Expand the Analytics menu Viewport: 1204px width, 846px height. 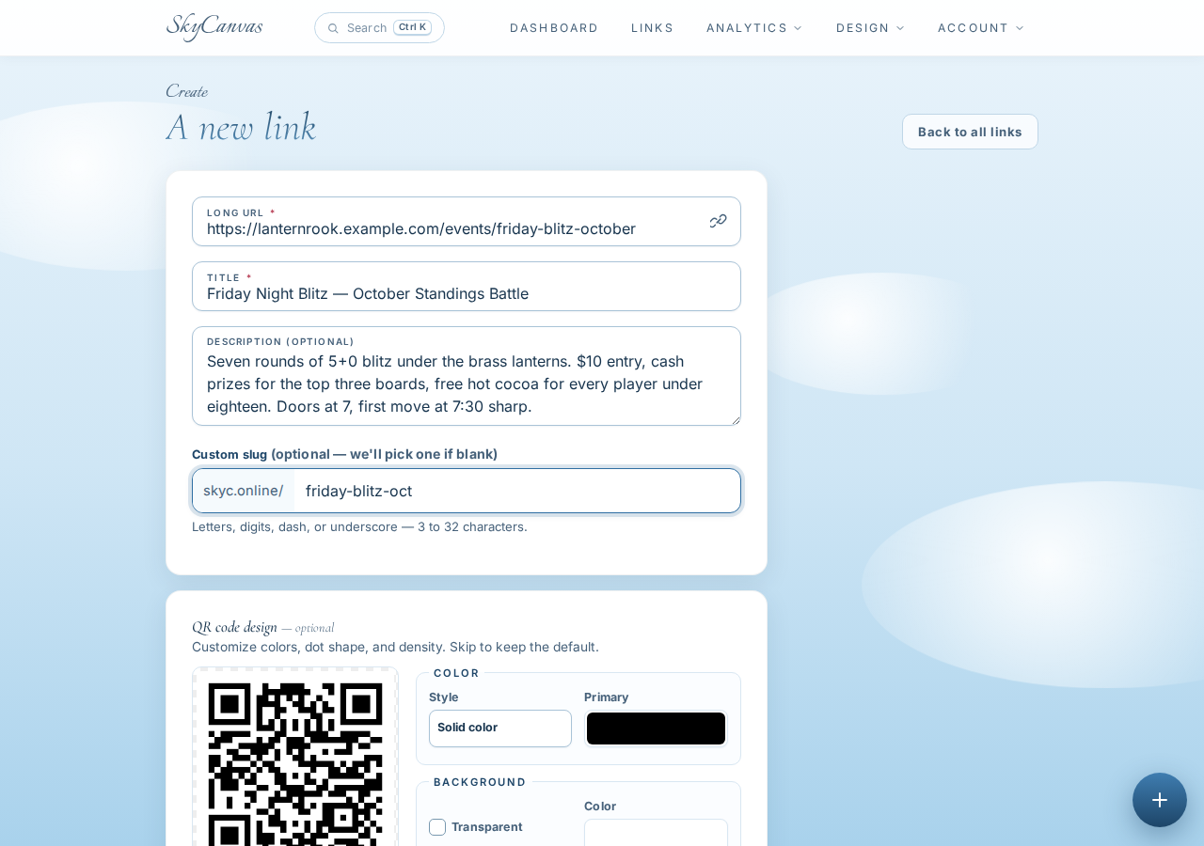pos(754,28)
